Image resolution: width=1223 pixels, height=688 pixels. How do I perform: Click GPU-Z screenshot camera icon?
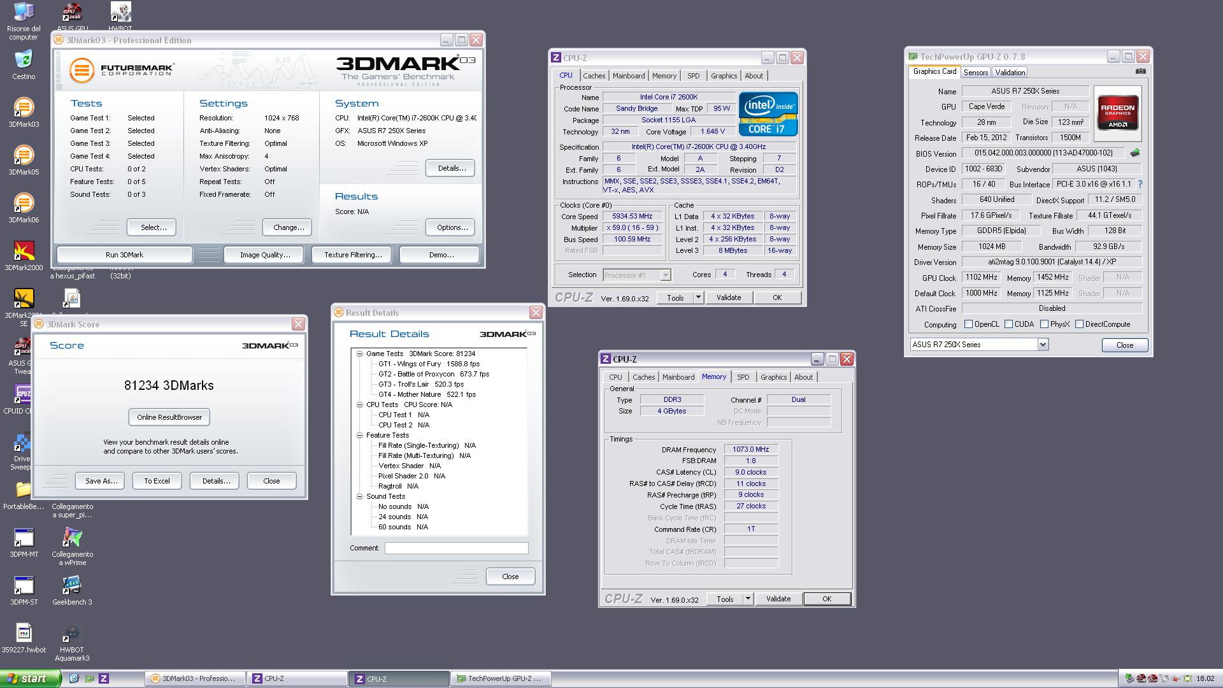1140,71
